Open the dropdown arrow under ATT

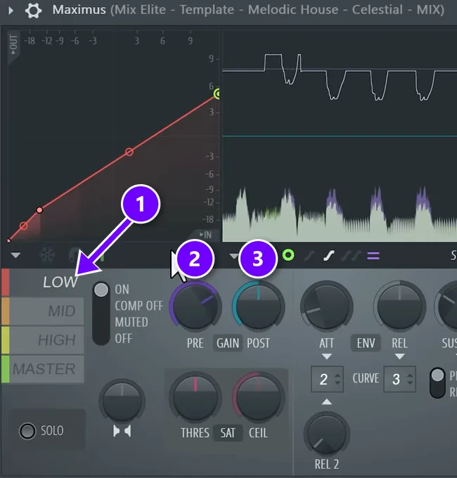[x=326, y=356]
